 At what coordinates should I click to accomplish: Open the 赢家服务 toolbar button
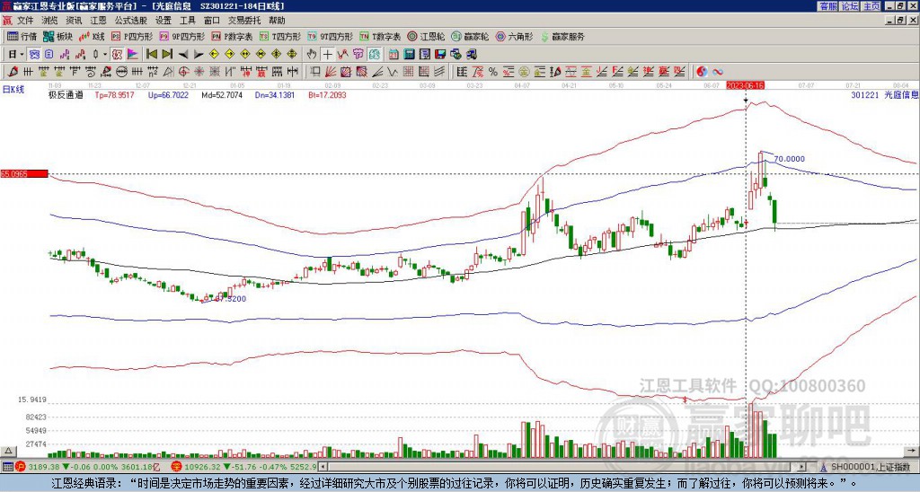562,36
